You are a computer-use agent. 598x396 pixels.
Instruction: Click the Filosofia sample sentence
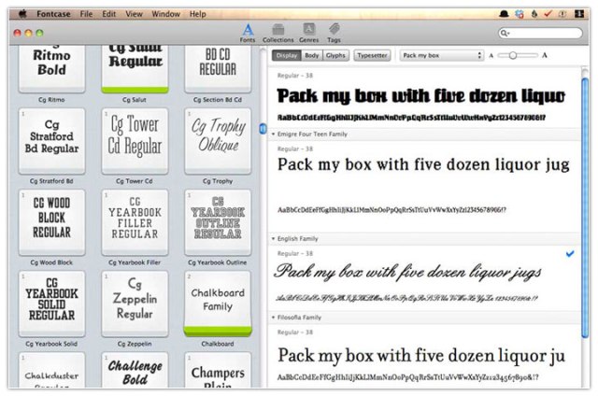point(421,356)
